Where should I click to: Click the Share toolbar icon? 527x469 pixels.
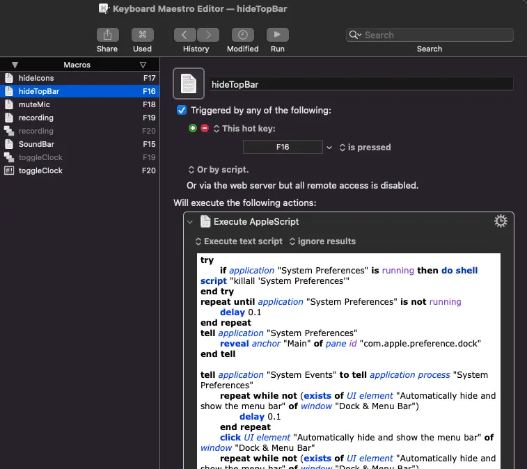[x=107, y=35]
